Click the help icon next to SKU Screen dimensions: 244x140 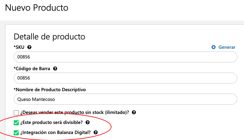[29, 47]
